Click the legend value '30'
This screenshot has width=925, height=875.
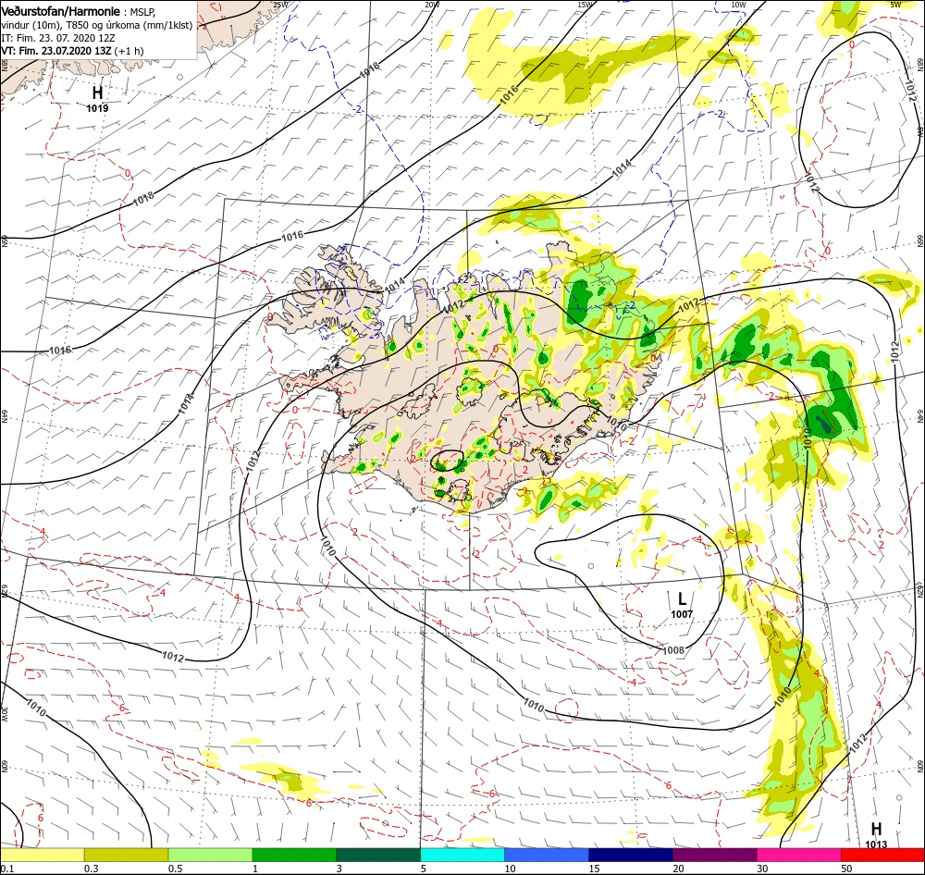pyautogui.click(x=763, y=869)
